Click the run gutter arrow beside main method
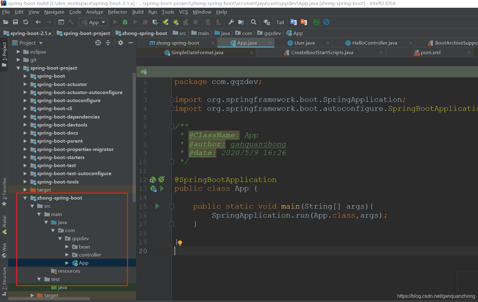Viewport: 478px width, 302px height. (157, 206)
